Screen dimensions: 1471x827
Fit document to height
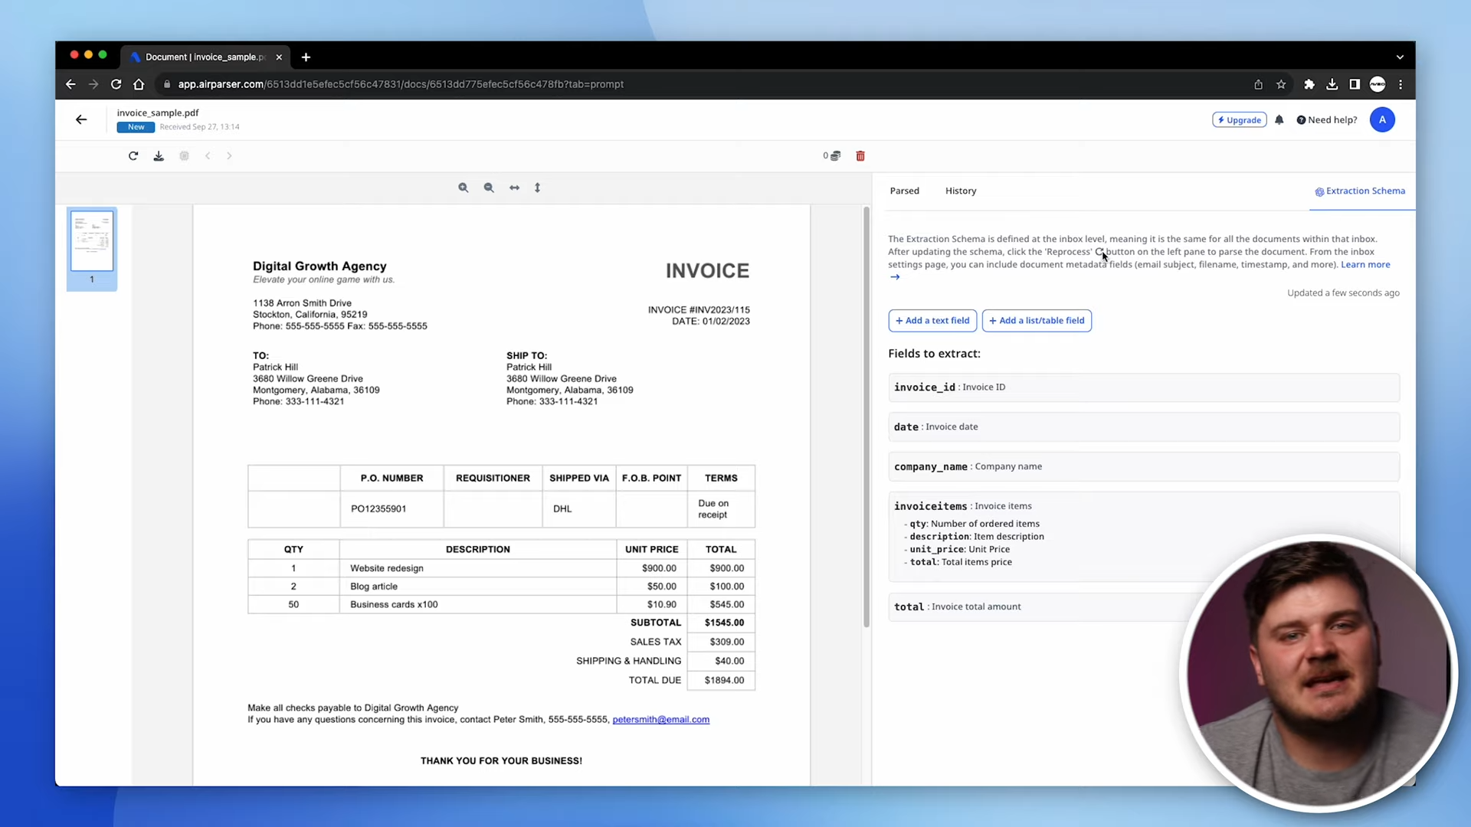538,188
